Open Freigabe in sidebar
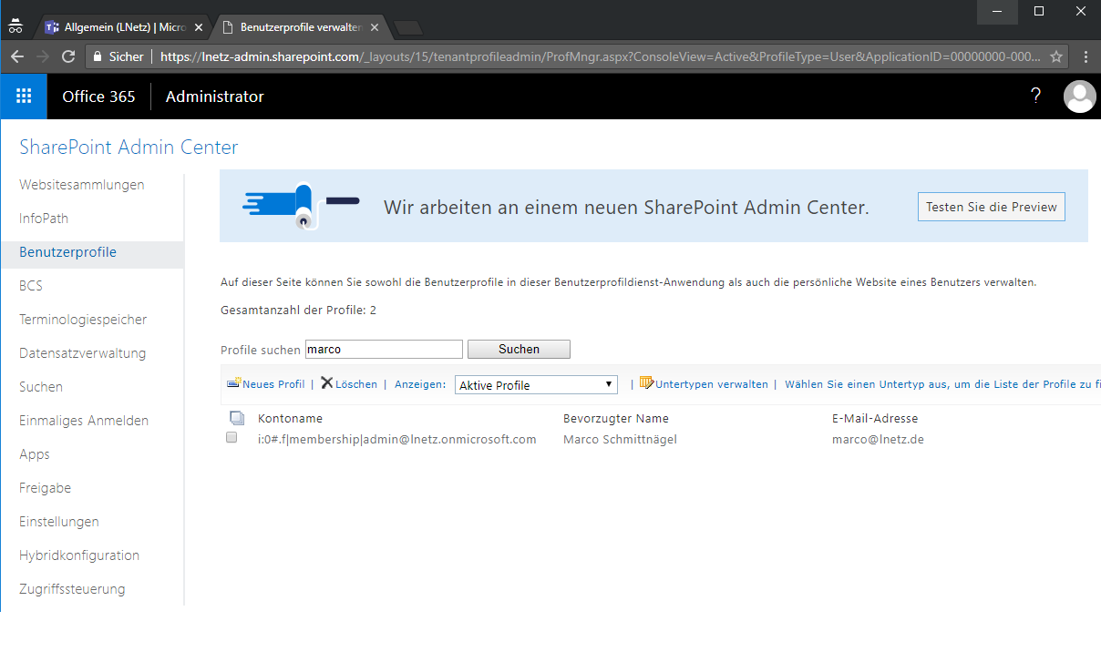This screenshot has height=662, width=1101. [x=46, y=488]
